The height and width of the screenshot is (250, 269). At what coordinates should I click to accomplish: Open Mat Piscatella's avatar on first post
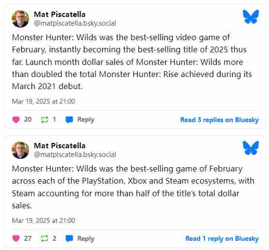pyautogui.click(x=20, y=19)
